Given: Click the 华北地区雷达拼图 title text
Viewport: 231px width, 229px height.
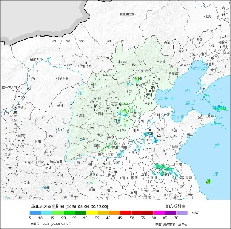Looking at the screenshot, I should tap(48, 207).
